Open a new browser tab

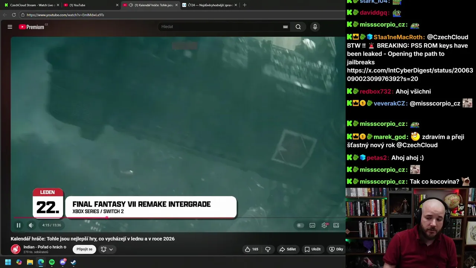tap(244, 5)
